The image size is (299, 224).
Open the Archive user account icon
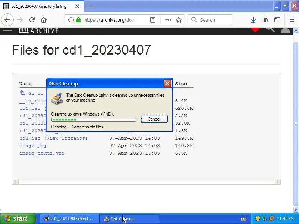(x=285, y=31)
